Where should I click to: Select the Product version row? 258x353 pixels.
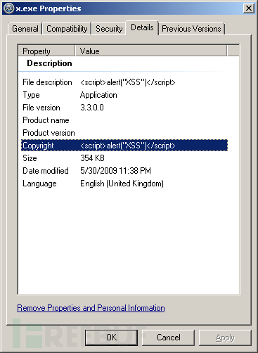(x=124, y=133)
